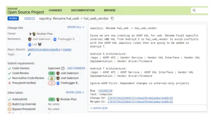Open the master branch link

tap(67, 50)
